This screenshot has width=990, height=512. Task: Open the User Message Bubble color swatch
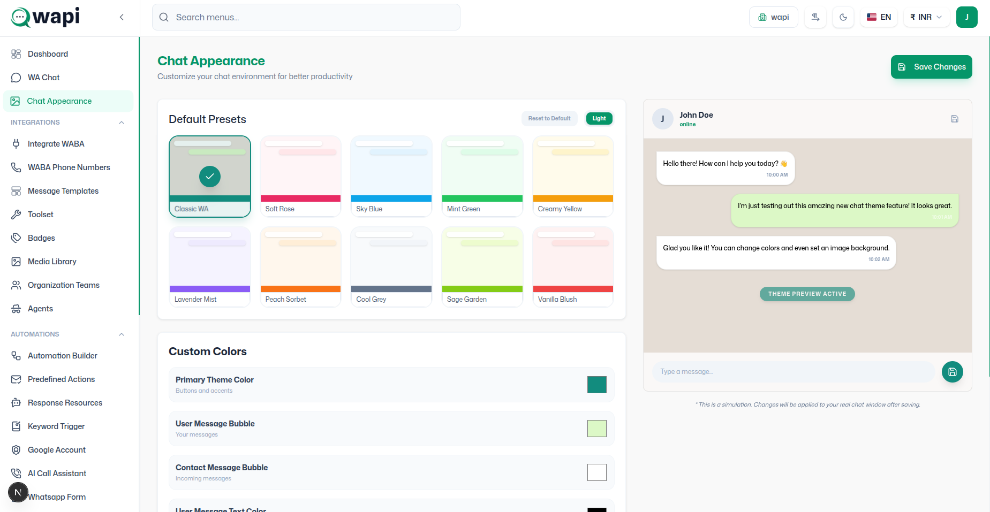coord(597,429)
